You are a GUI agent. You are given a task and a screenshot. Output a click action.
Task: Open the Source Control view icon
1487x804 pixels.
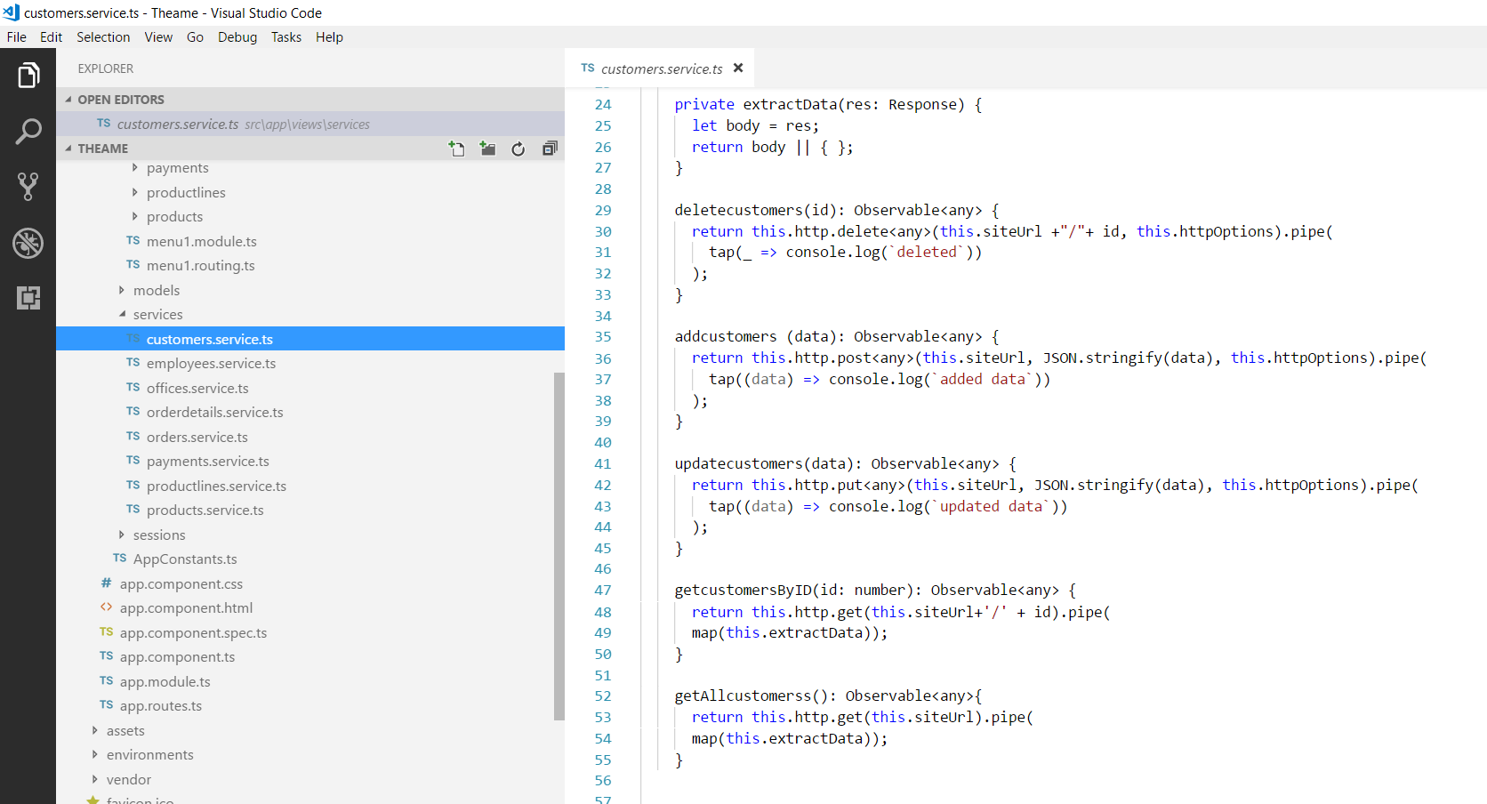(x=28, y=187)
